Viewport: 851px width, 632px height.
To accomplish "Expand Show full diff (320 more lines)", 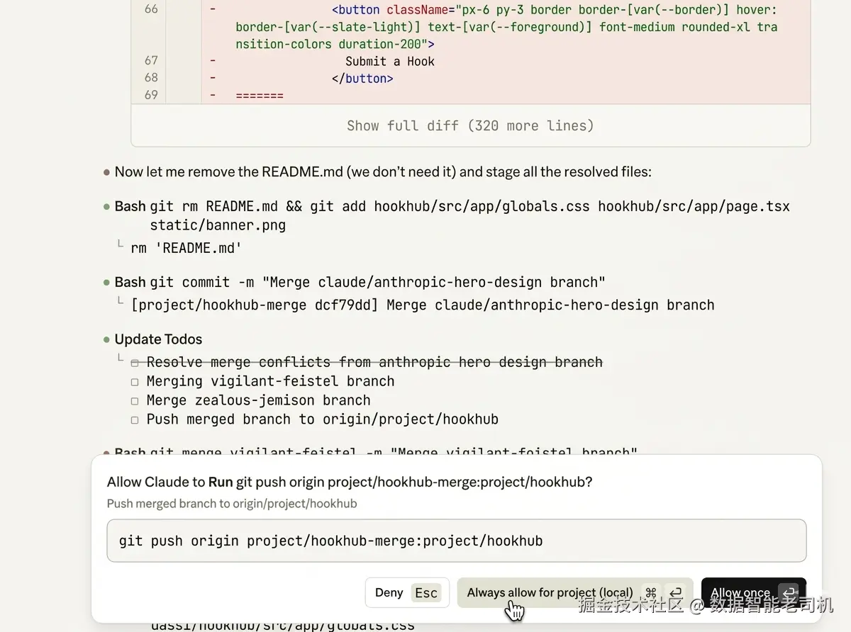I will [470, 125].
